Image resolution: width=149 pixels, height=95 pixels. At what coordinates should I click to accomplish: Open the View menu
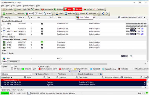(x=7, y=6)
